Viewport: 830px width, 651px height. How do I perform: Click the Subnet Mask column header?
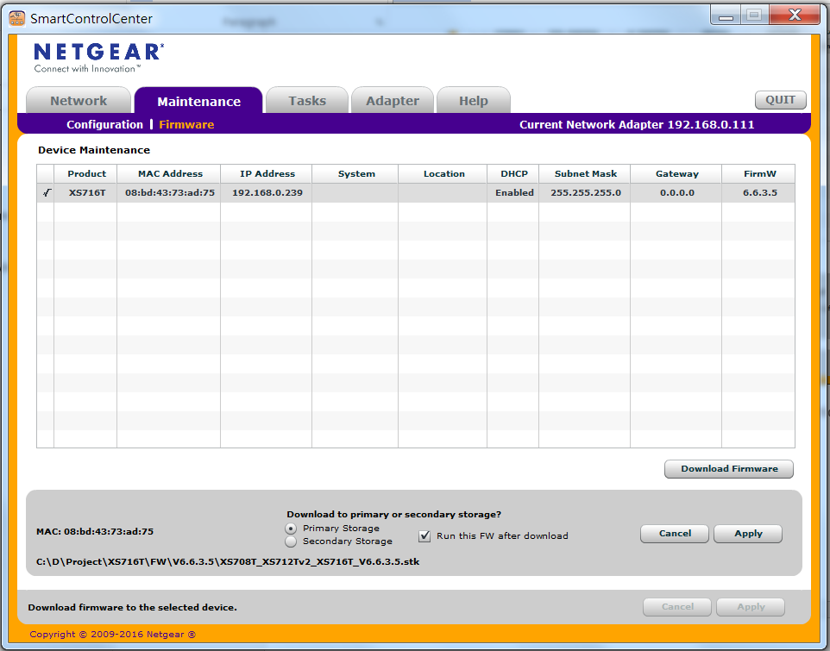coord(585,174)
